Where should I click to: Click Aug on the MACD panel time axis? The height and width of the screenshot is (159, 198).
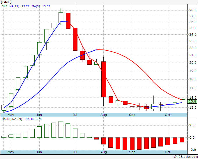pyautogui.click(x=104, y=152)
